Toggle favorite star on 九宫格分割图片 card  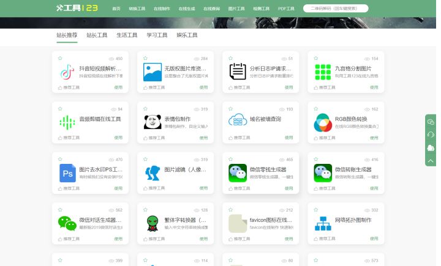(x=316, y=59)
